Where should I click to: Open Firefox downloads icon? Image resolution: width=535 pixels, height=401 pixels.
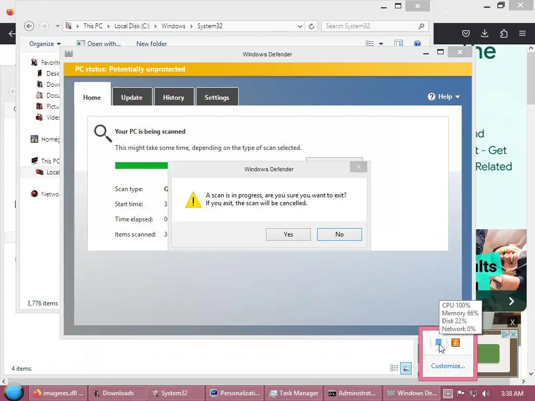(484, 33)
